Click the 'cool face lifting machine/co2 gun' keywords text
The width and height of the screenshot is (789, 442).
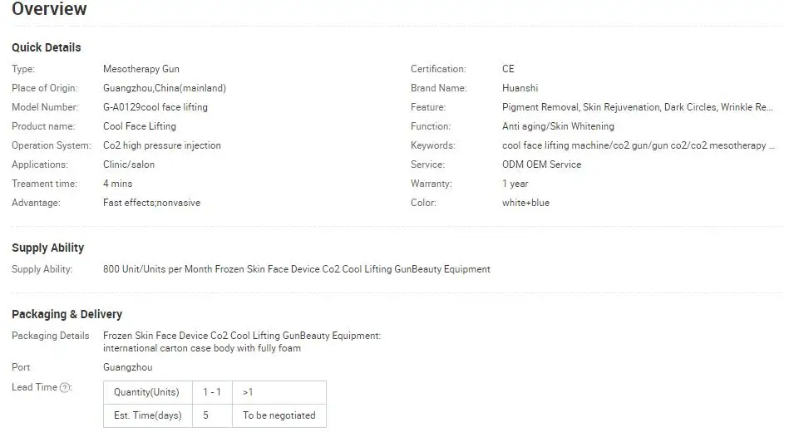(638, 145)
